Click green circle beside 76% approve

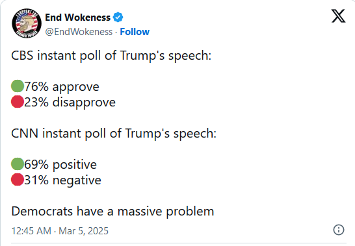[x=18, y=86]
